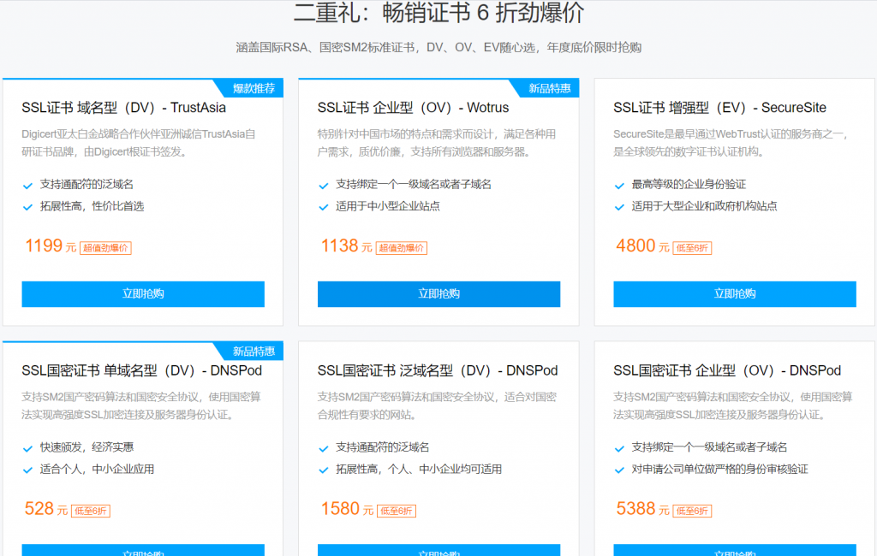Click the description 适合对国密合规性有要求的网站
The width and height of the screenshot is (877, 556).
click(437, 405)
